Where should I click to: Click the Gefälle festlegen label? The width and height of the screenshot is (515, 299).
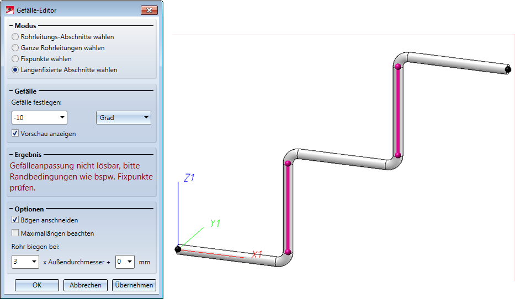coord(36,102)
